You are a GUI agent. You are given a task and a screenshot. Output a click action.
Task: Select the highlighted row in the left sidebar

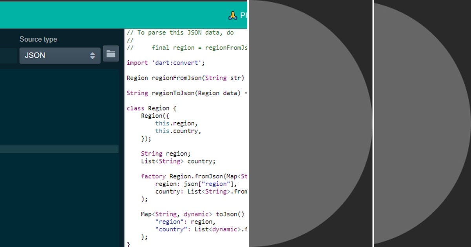[59, 149]
